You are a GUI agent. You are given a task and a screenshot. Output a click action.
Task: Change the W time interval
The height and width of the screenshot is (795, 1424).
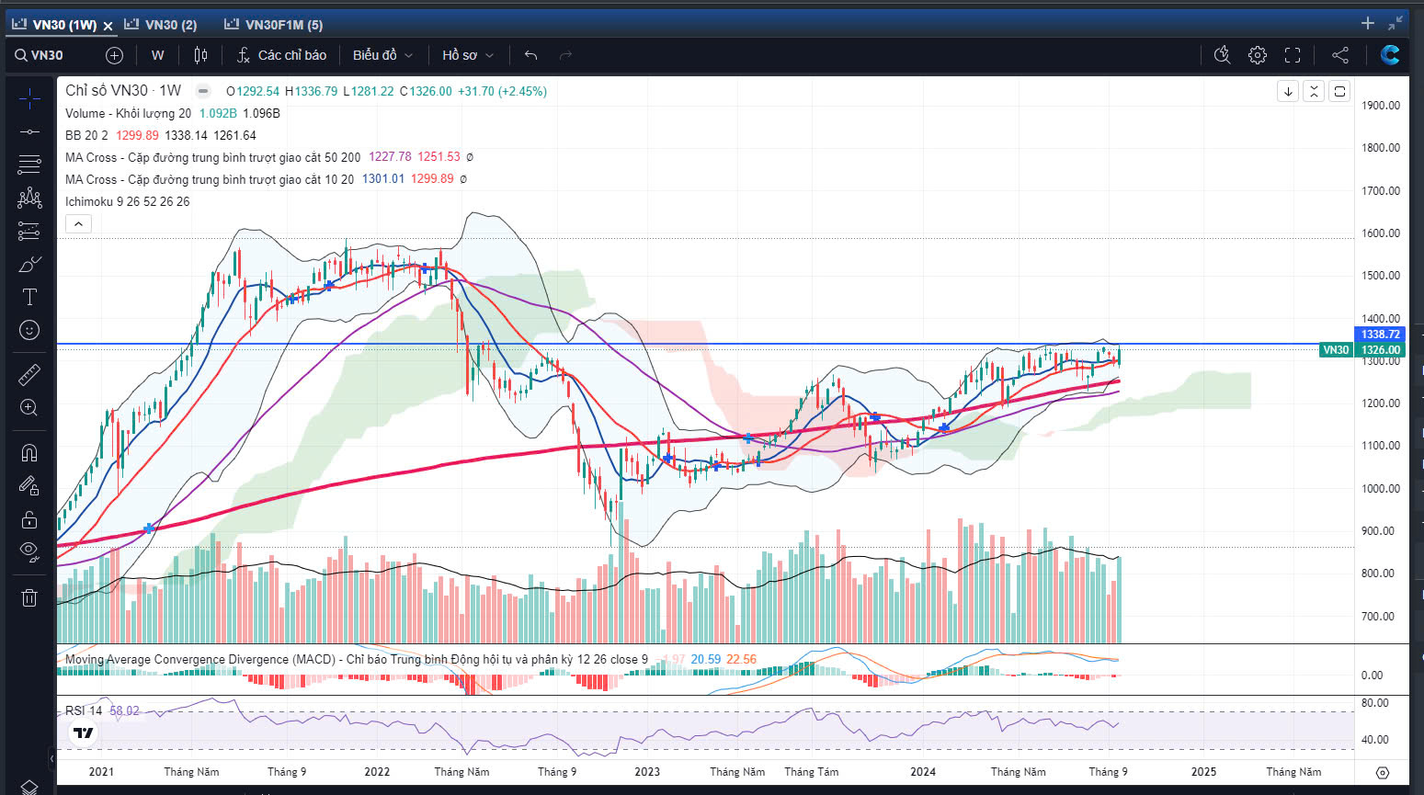(x=158, y=55)
